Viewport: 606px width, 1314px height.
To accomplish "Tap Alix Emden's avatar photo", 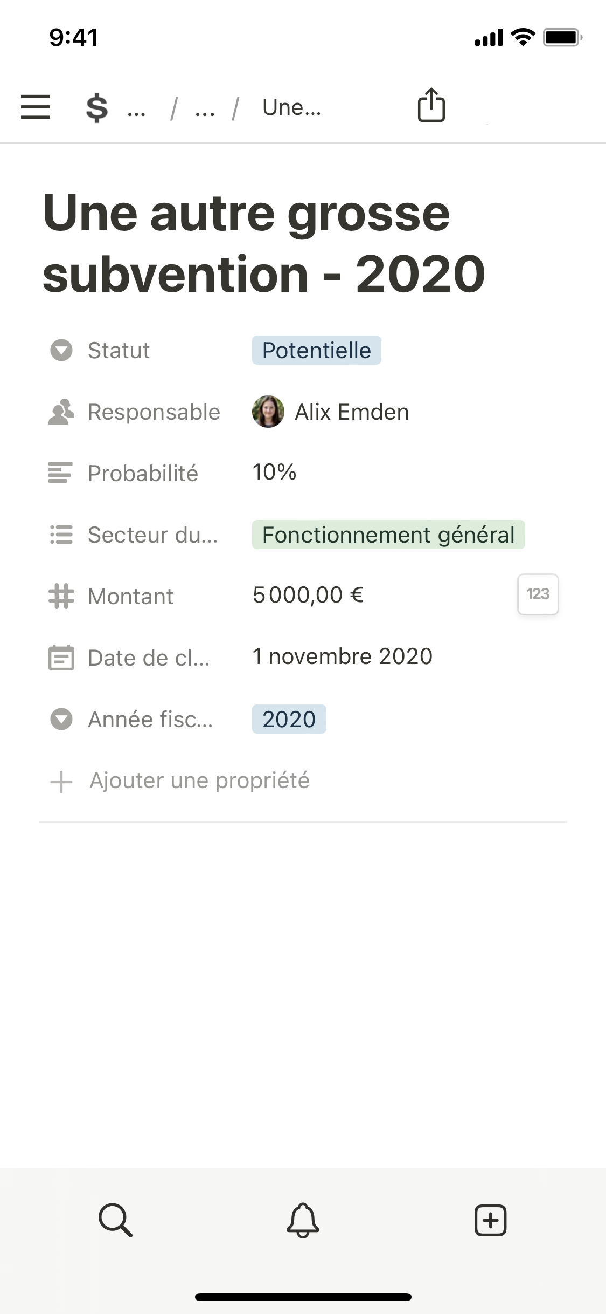I will 268,412.
